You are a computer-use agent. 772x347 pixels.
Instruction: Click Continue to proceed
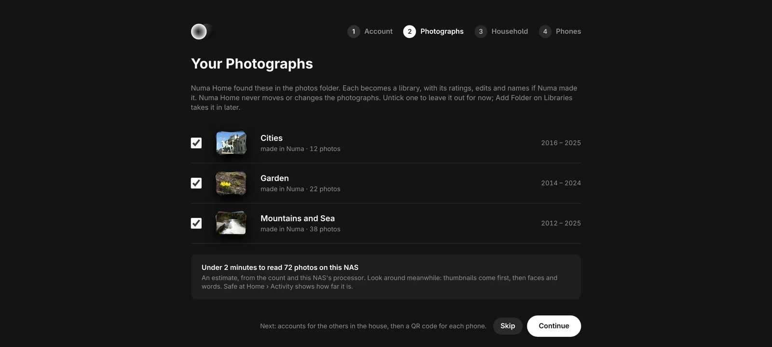554,326
